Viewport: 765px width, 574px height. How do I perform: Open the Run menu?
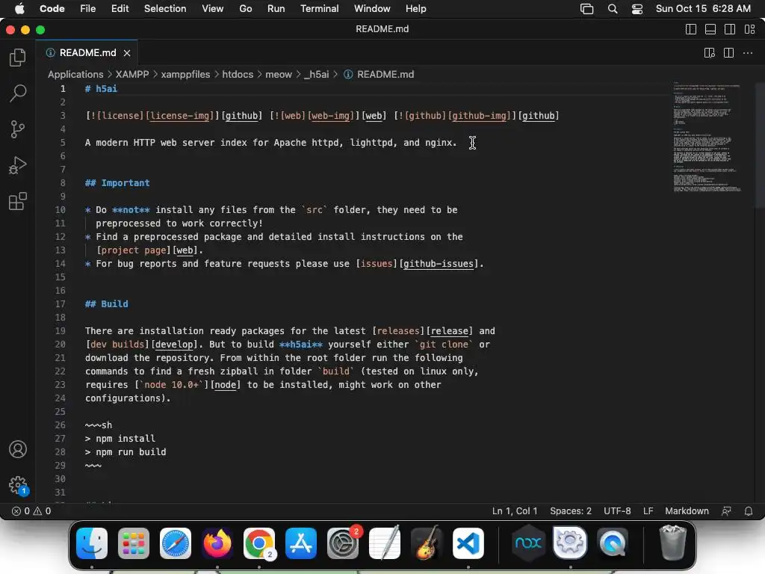(276, 9)
